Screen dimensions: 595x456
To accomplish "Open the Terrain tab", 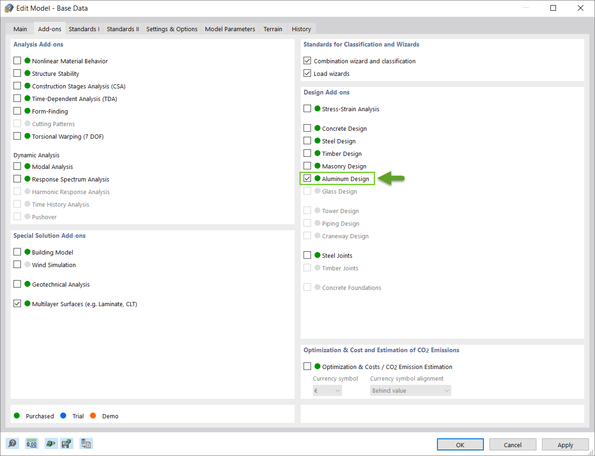I will 273,28.
